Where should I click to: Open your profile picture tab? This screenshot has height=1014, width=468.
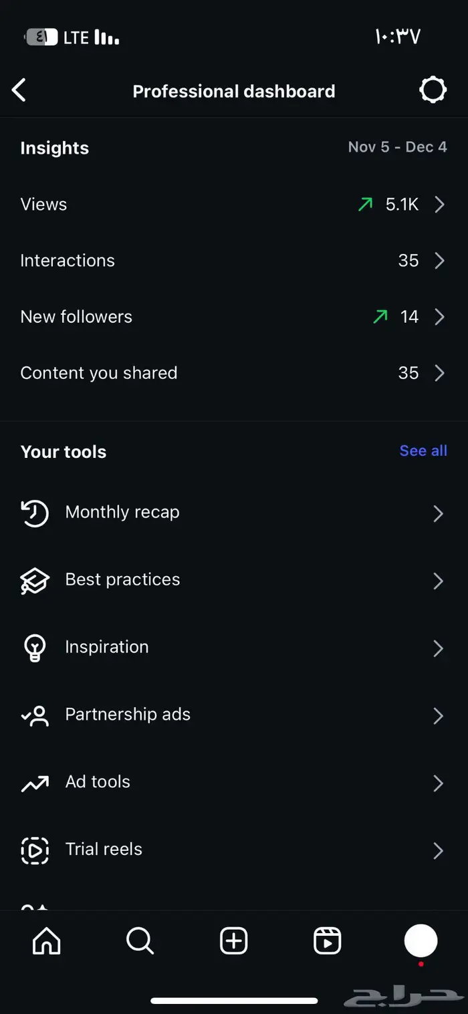(421, 940)
